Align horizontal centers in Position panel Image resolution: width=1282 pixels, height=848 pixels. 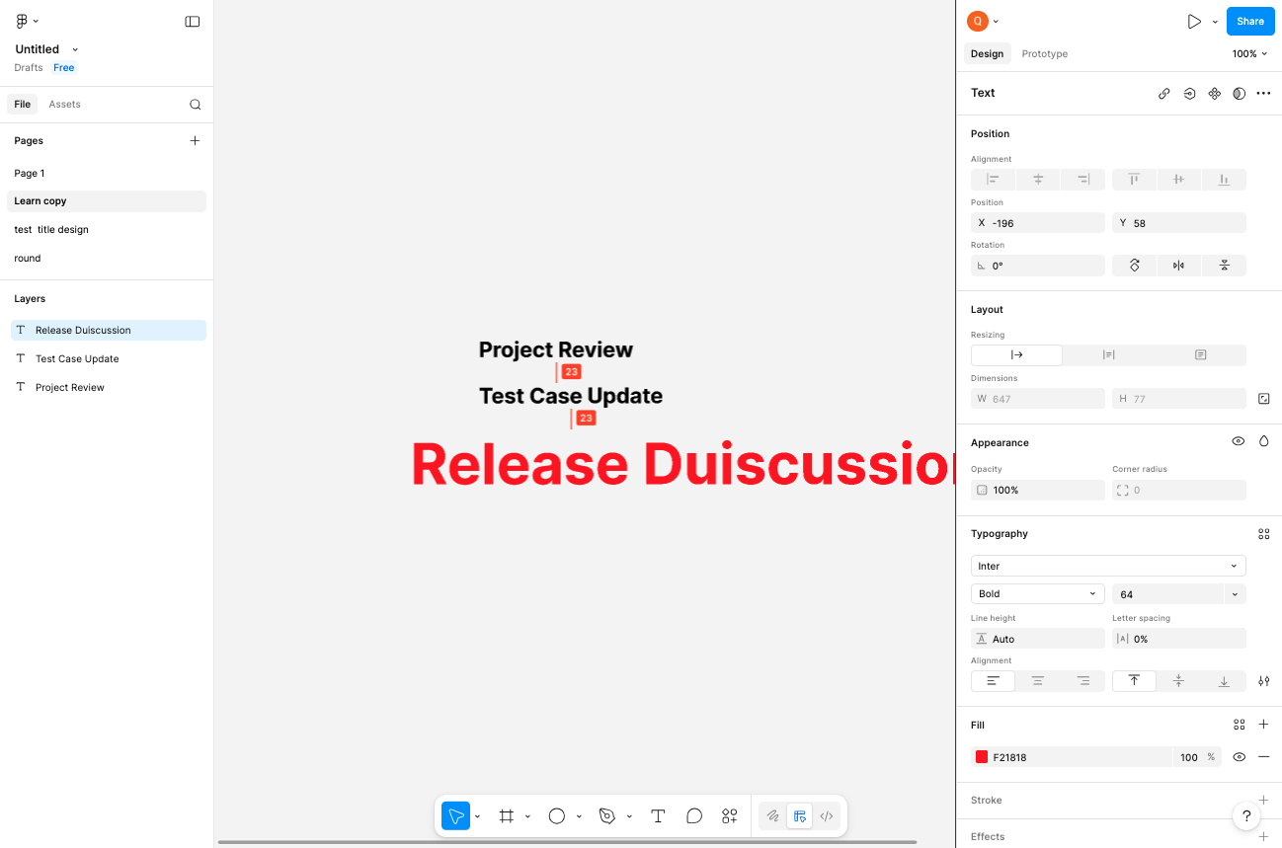pos(1038,180)
